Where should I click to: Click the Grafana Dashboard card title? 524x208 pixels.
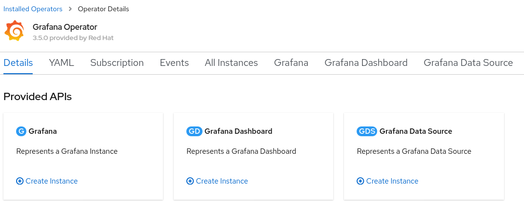(238, 131)
